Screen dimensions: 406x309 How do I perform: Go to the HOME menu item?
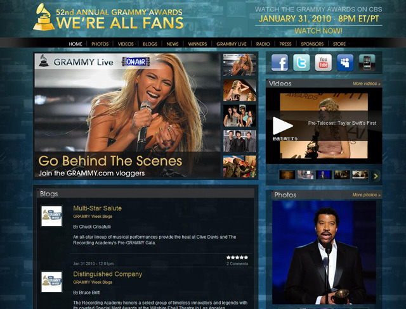(75, 44)
